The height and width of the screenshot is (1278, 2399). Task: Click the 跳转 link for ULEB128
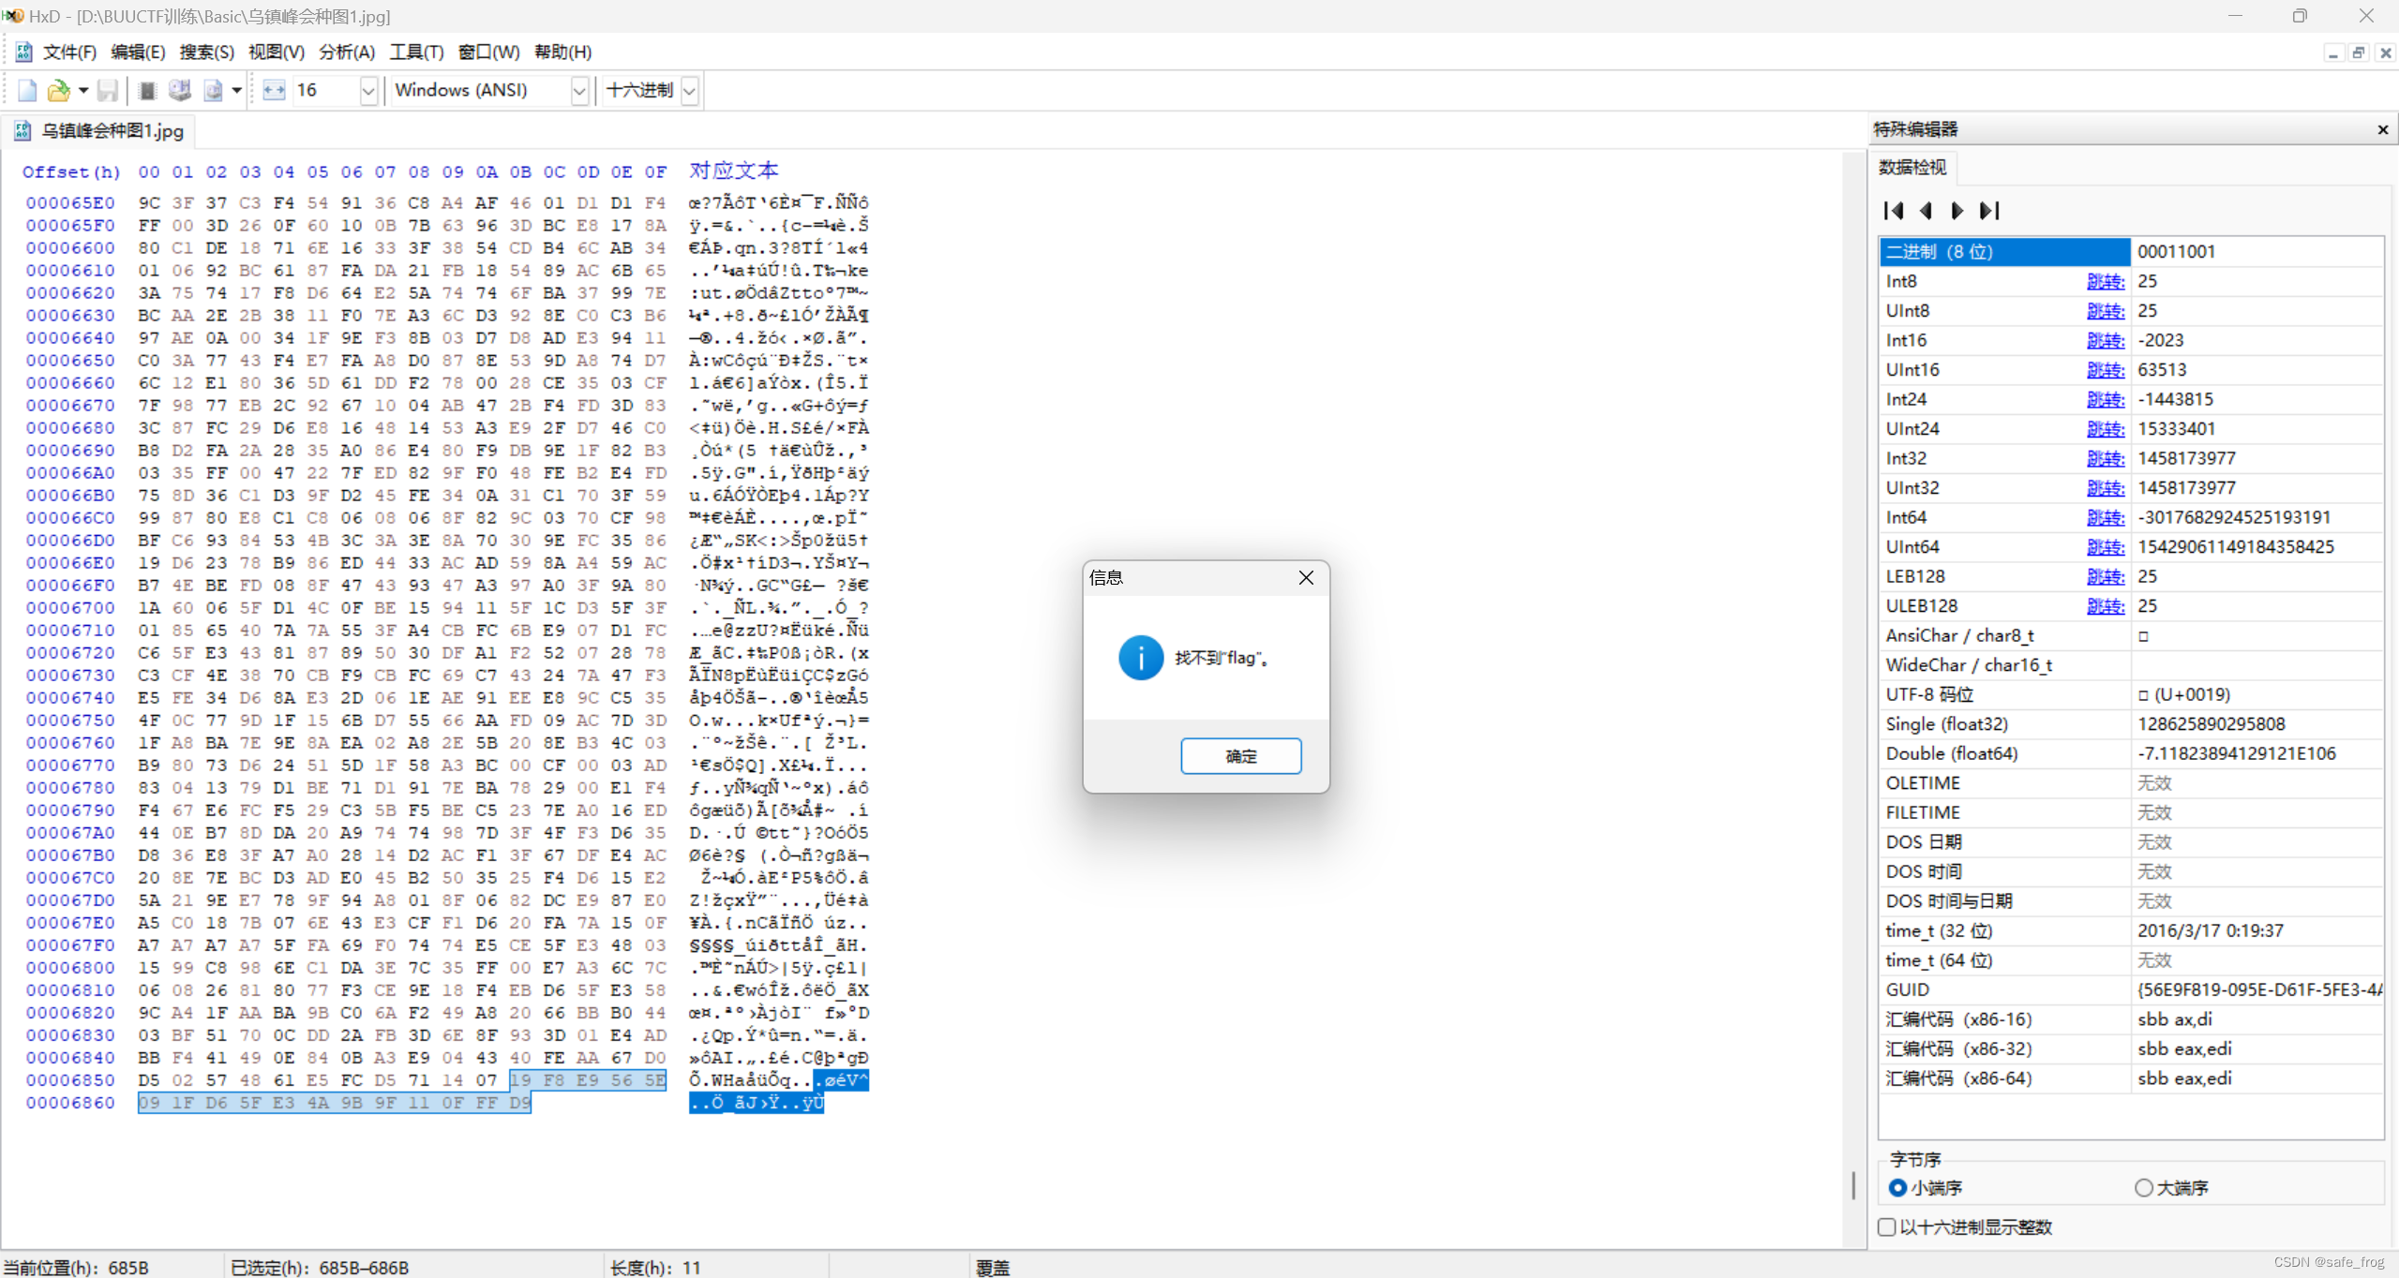pos(2105,606)
